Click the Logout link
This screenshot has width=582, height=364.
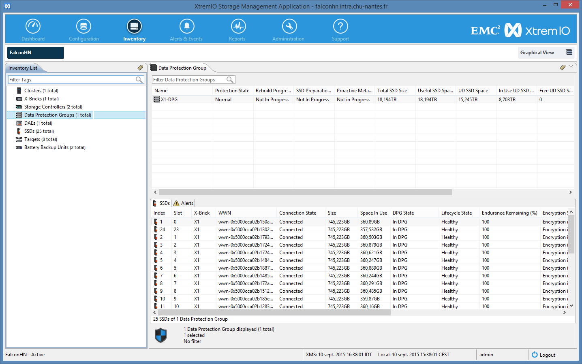coord(548,355)
